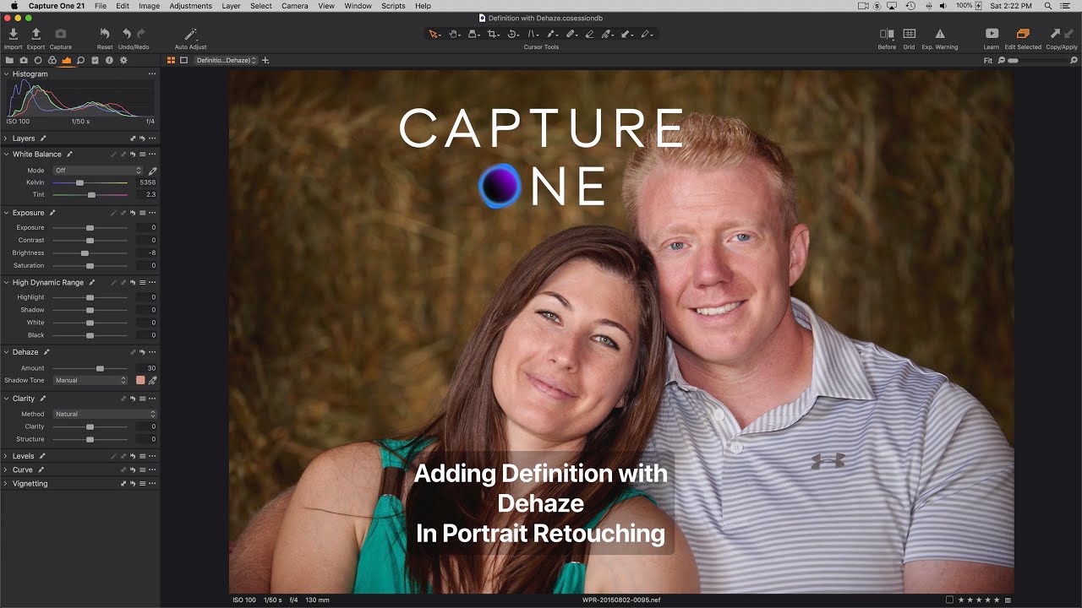This screenshot has width=1082, height=608.
Task: Click the Dehaze Shadow Tone eyedropper
Action: 152,381
